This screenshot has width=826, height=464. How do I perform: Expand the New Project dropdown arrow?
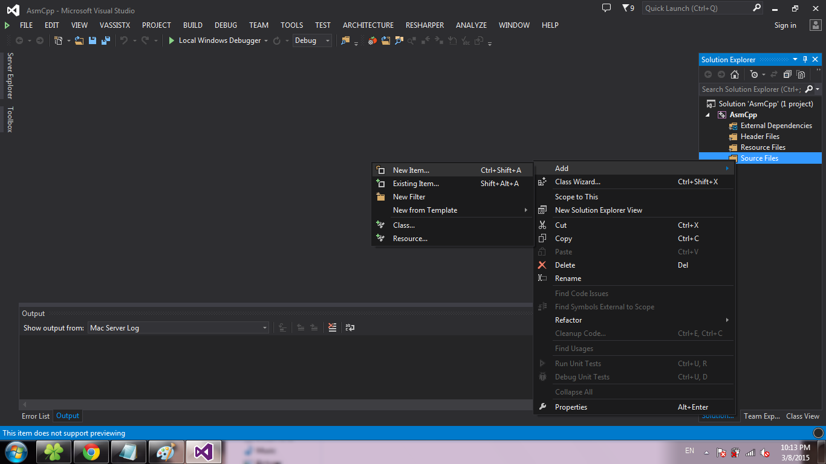tap(68, 40)
